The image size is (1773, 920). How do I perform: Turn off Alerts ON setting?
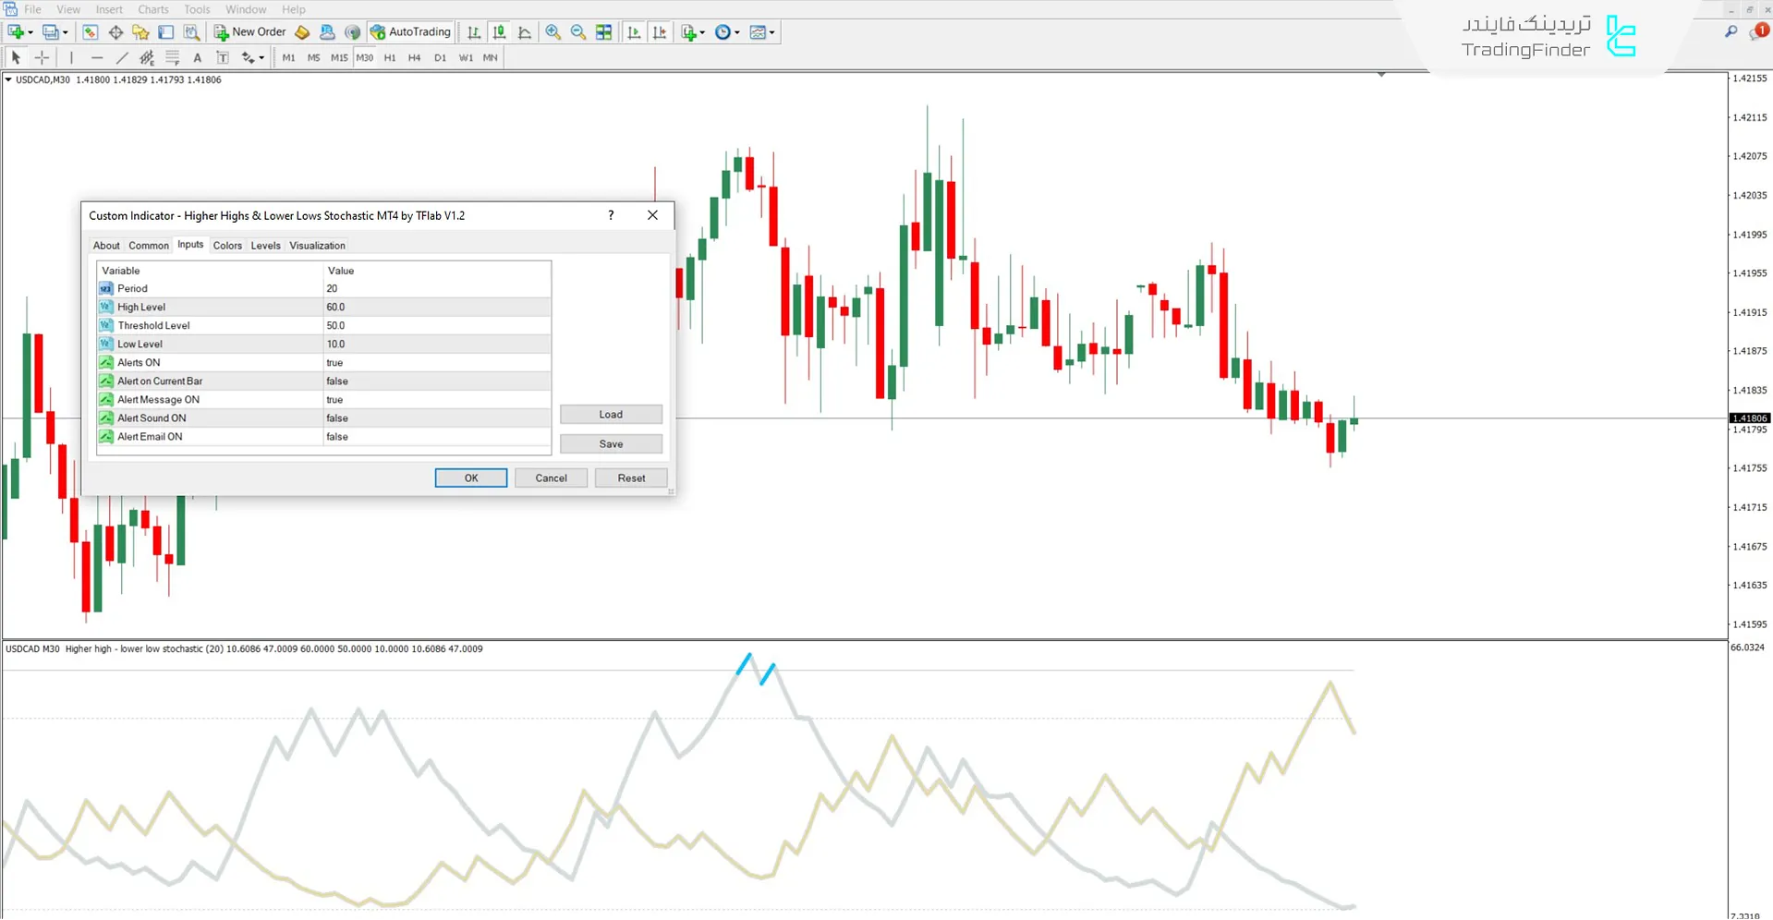point(434,362)
